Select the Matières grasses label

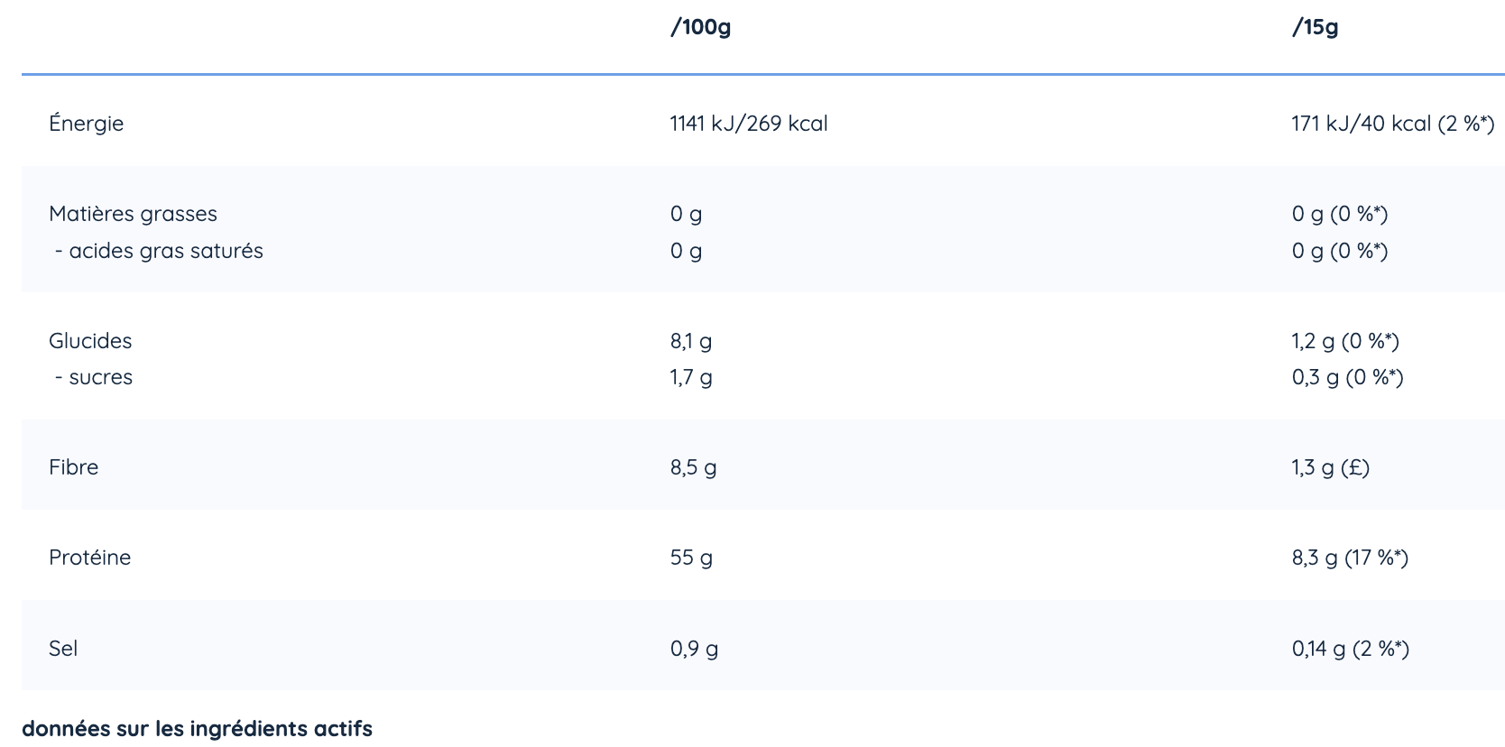[x=133, y=214]
